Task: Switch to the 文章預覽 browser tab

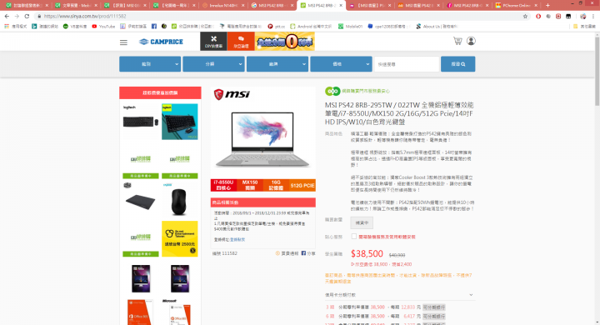Action: (76, 5)
